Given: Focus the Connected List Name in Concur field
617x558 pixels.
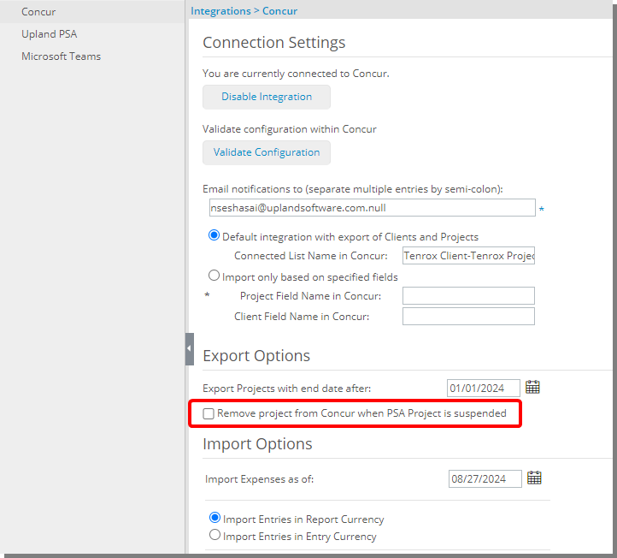Looking at the screenshot, I should (468, 256).
